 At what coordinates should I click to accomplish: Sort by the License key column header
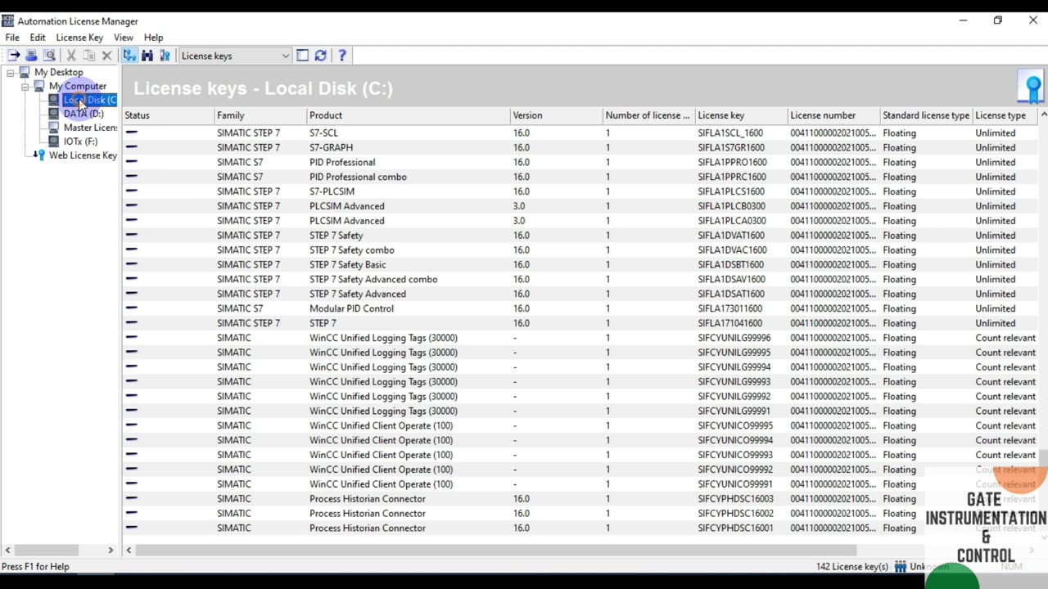742,115
